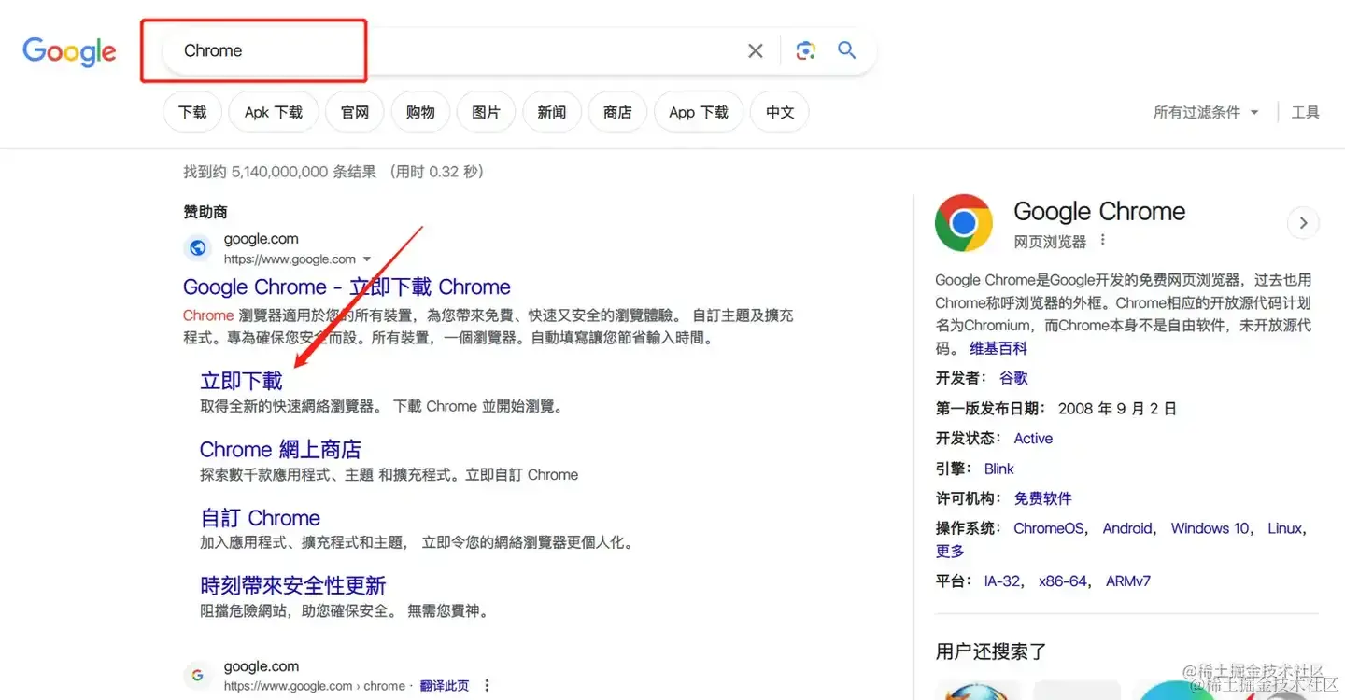
Task: Select the 购物 filter chip
Action: [420, 112]
